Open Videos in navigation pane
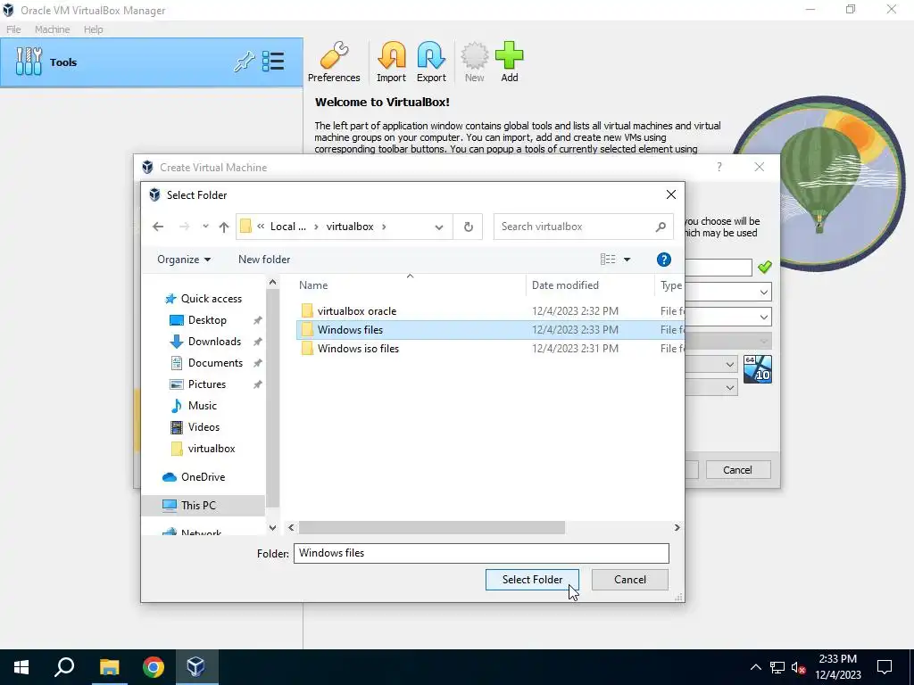 click(204, 427)
